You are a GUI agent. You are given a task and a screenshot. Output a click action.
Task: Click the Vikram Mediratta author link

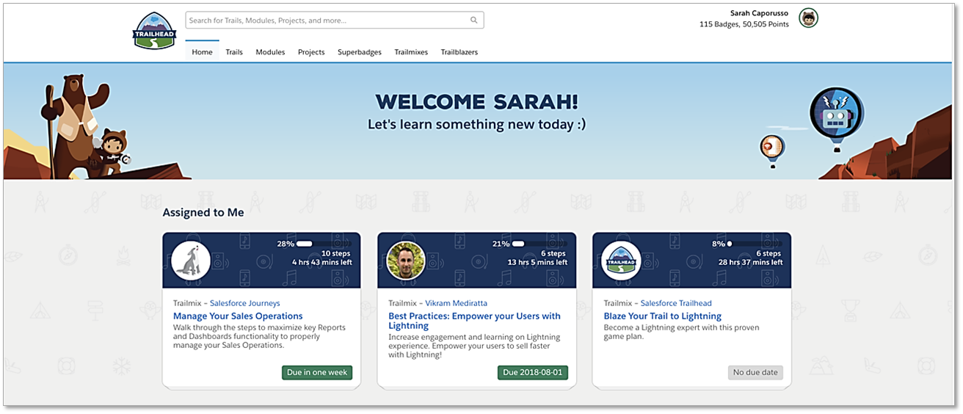[456, 303]
